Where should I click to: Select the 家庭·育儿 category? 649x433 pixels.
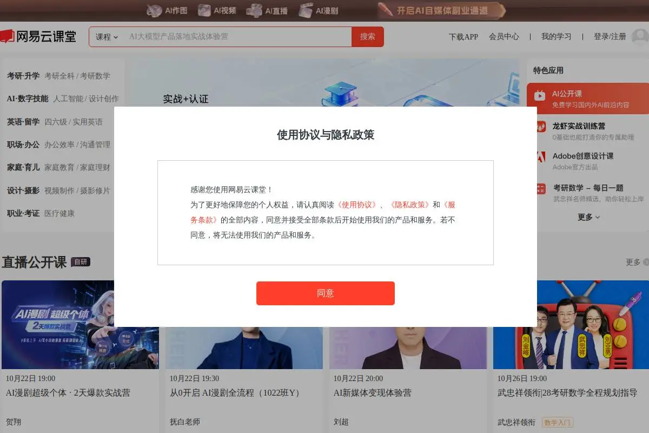point(23,167)
